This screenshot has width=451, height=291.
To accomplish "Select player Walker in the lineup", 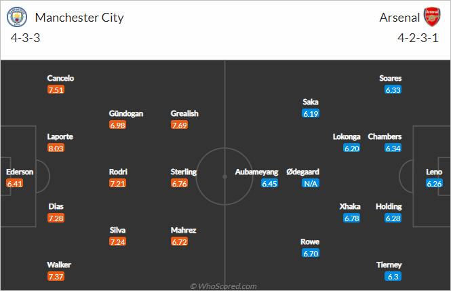I will coord(59,265).
